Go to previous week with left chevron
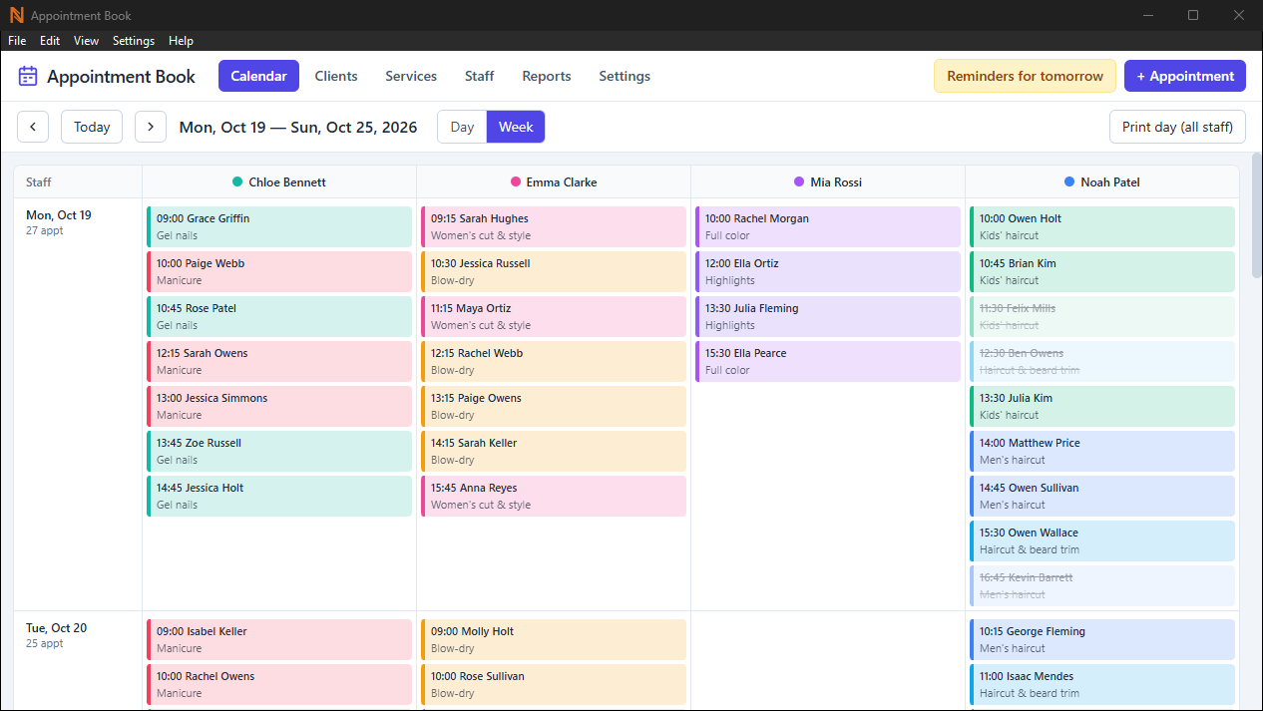This screenshot has width=1263, height=711. tap(33, 127)
